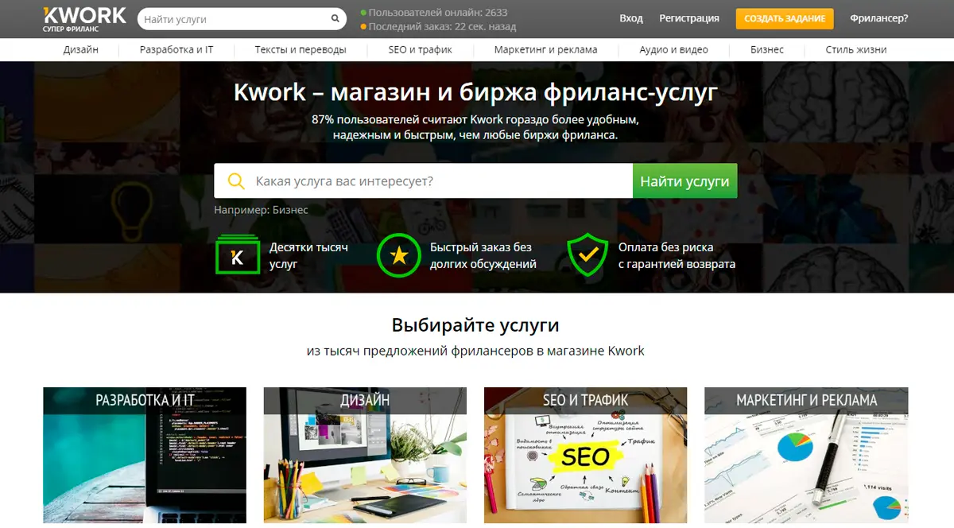Open the 'Маркетинг и реклама' menu item
This screenshot has height=528, width=954.
545,49
